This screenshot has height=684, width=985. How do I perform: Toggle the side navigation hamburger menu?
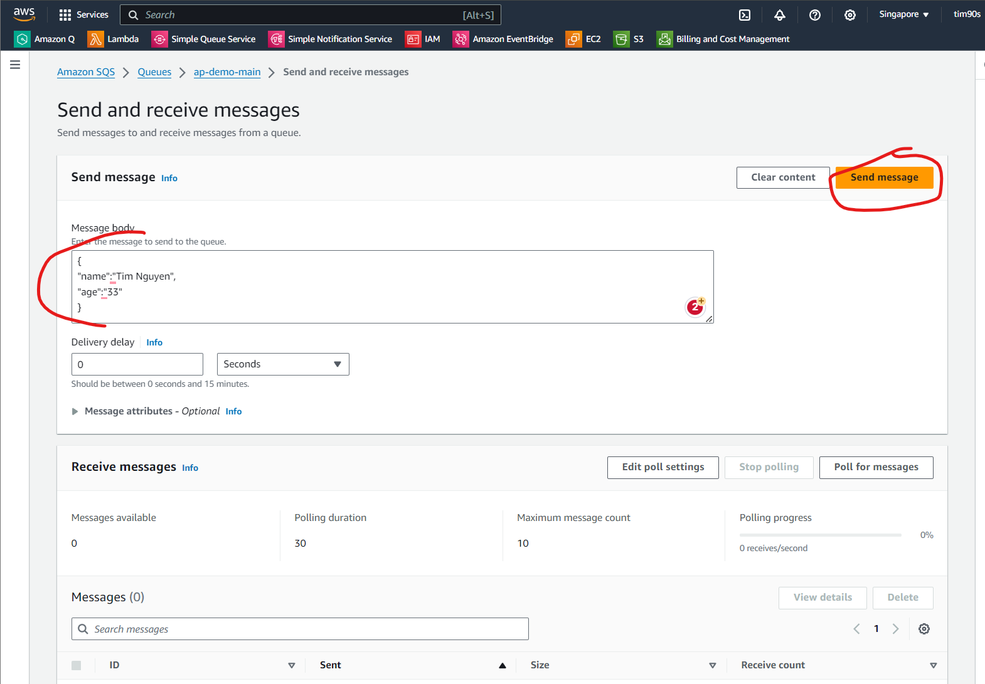click(x=15, y=65)
